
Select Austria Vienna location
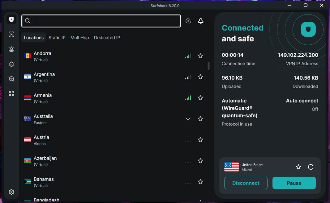click(x=114, y=140)
